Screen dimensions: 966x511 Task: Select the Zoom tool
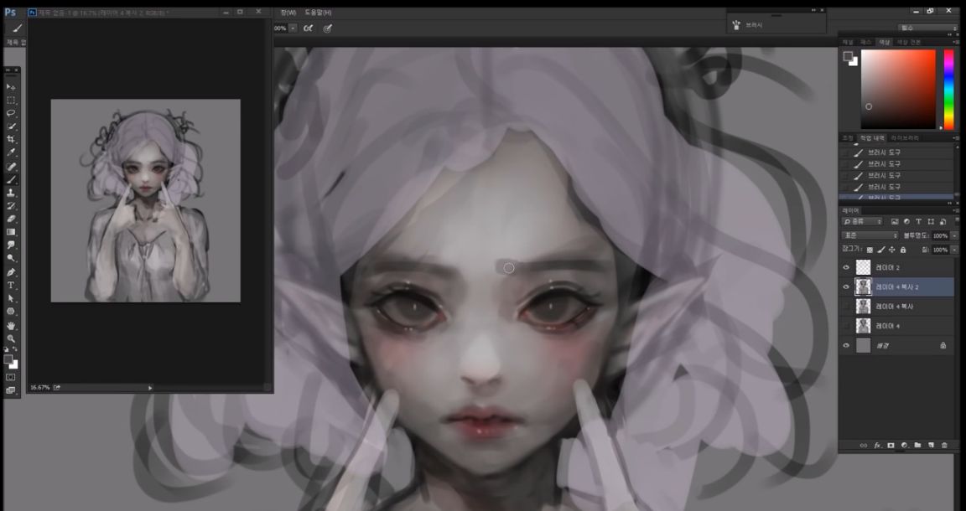11,338
